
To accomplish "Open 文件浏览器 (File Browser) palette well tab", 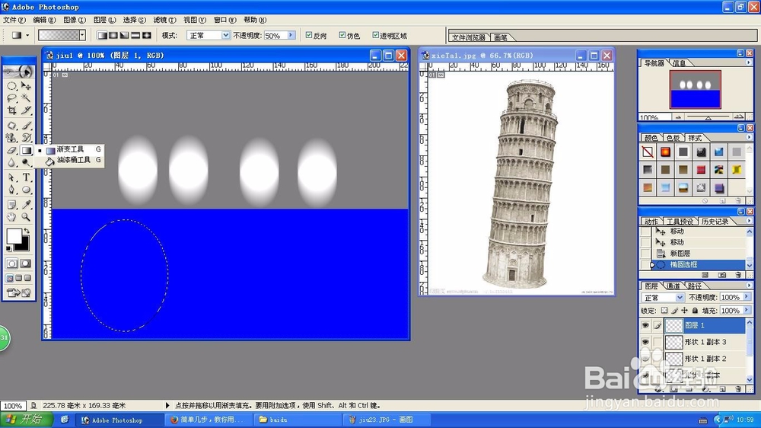I will 469,37.
